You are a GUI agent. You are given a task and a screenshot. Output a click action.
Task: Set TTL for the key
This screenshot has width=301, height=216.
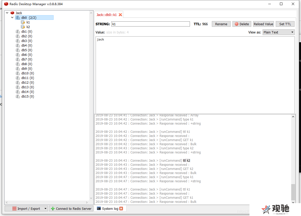[x=285, y=24]
